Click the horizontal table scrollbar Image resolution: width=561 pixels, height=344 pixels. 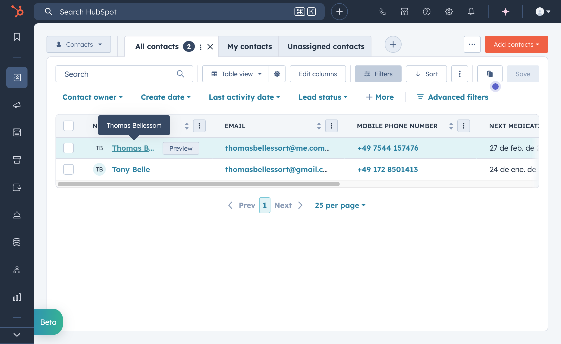coord(199,184)
